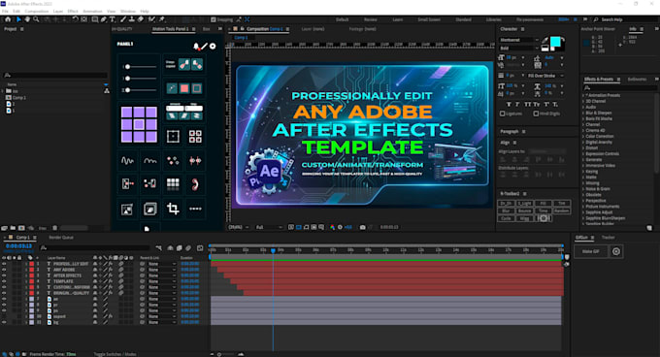Open the Bold font style dropdown

[x=519, y=48]
